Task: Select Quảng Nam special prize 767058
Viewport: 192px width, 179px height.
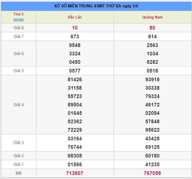Action: [x=152, y=173]
